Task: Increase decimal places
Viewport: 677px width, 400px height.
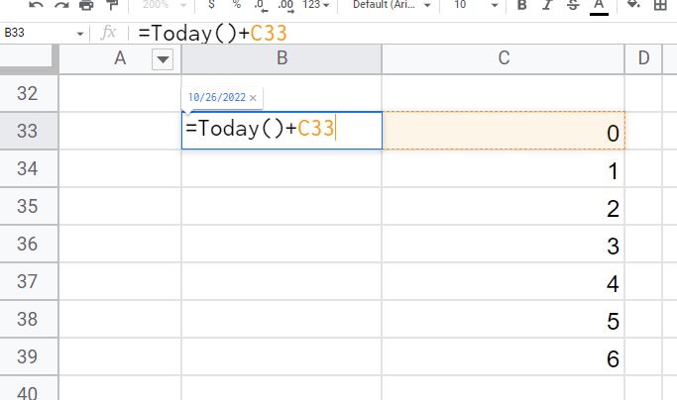Action: 285,6
